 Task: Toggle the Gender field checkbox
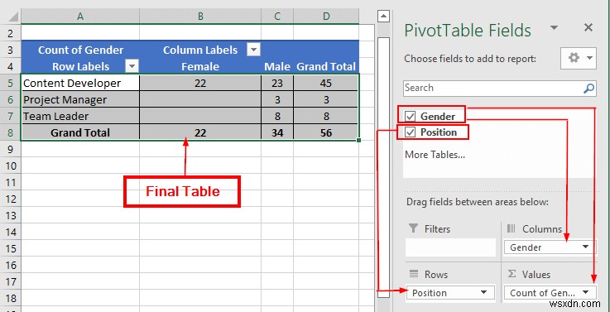coord(410,116)
